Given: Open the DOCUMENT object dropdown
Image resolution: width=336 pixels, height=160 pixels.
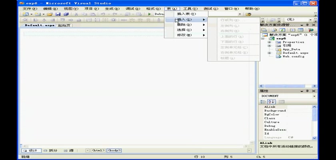Looking at the screenshot, I should (314, 96).
